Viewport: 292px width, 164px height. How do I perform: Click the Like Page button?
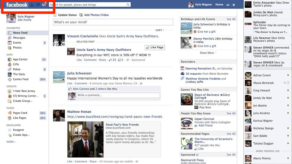pyautogui.click(x=155, y=48)
